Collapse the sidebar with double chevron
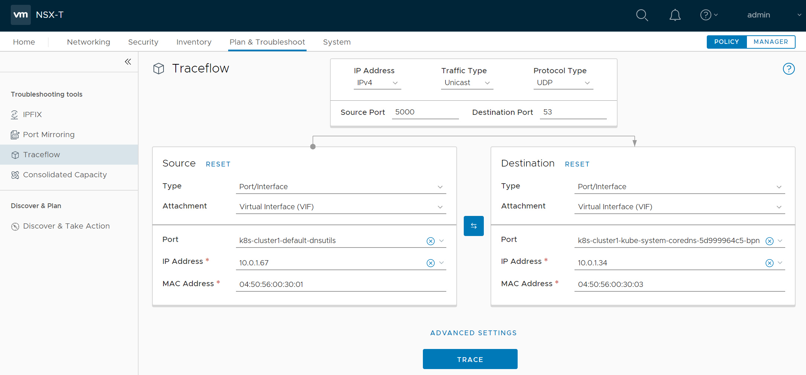 [x=128, y=62]
